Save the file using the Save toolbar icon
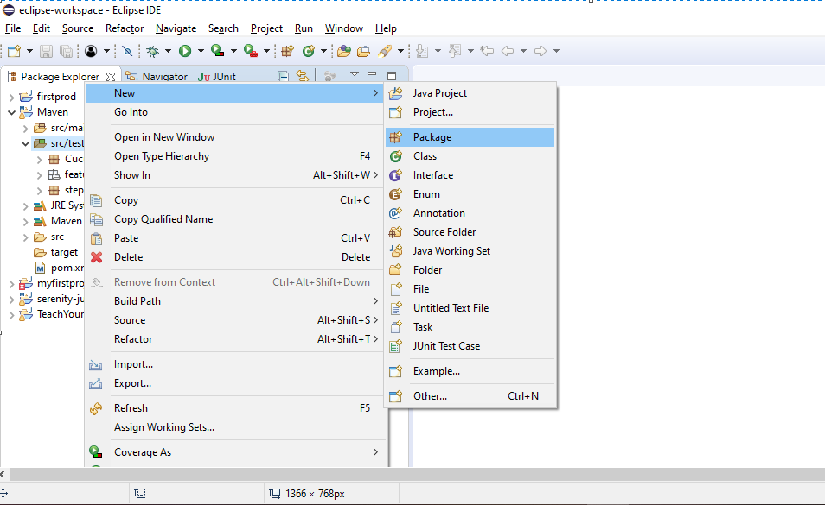825x505 pixels. [x=46, y=50]
